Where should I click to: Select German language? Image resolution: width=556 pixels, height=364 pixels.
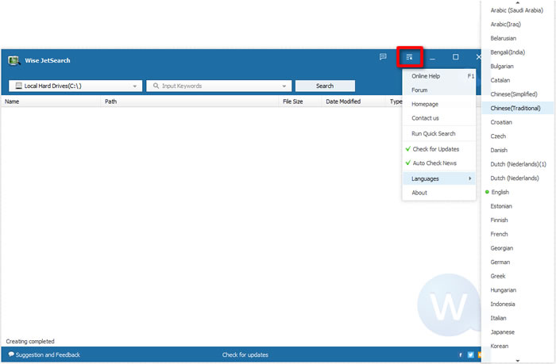518,262
